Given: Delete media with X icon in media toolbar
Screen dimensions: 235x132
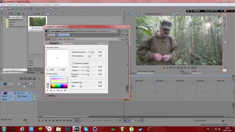Looking at the screenshot, I should [x=23, y=14].
